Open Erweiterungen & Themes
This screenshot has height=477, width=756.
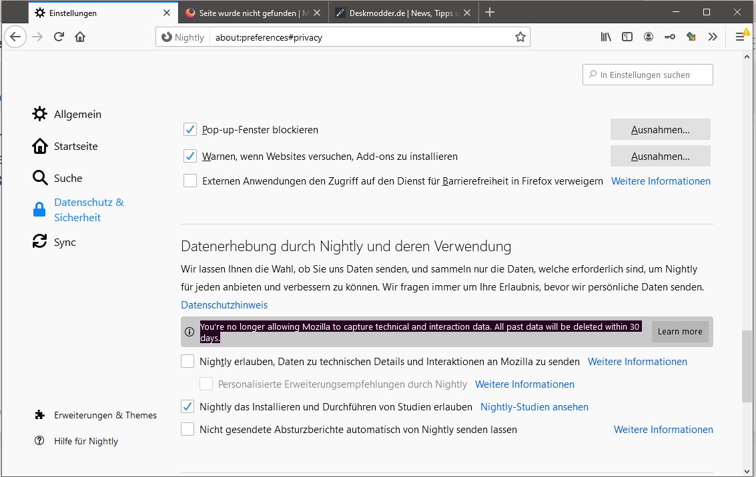(x=105, y=415)
